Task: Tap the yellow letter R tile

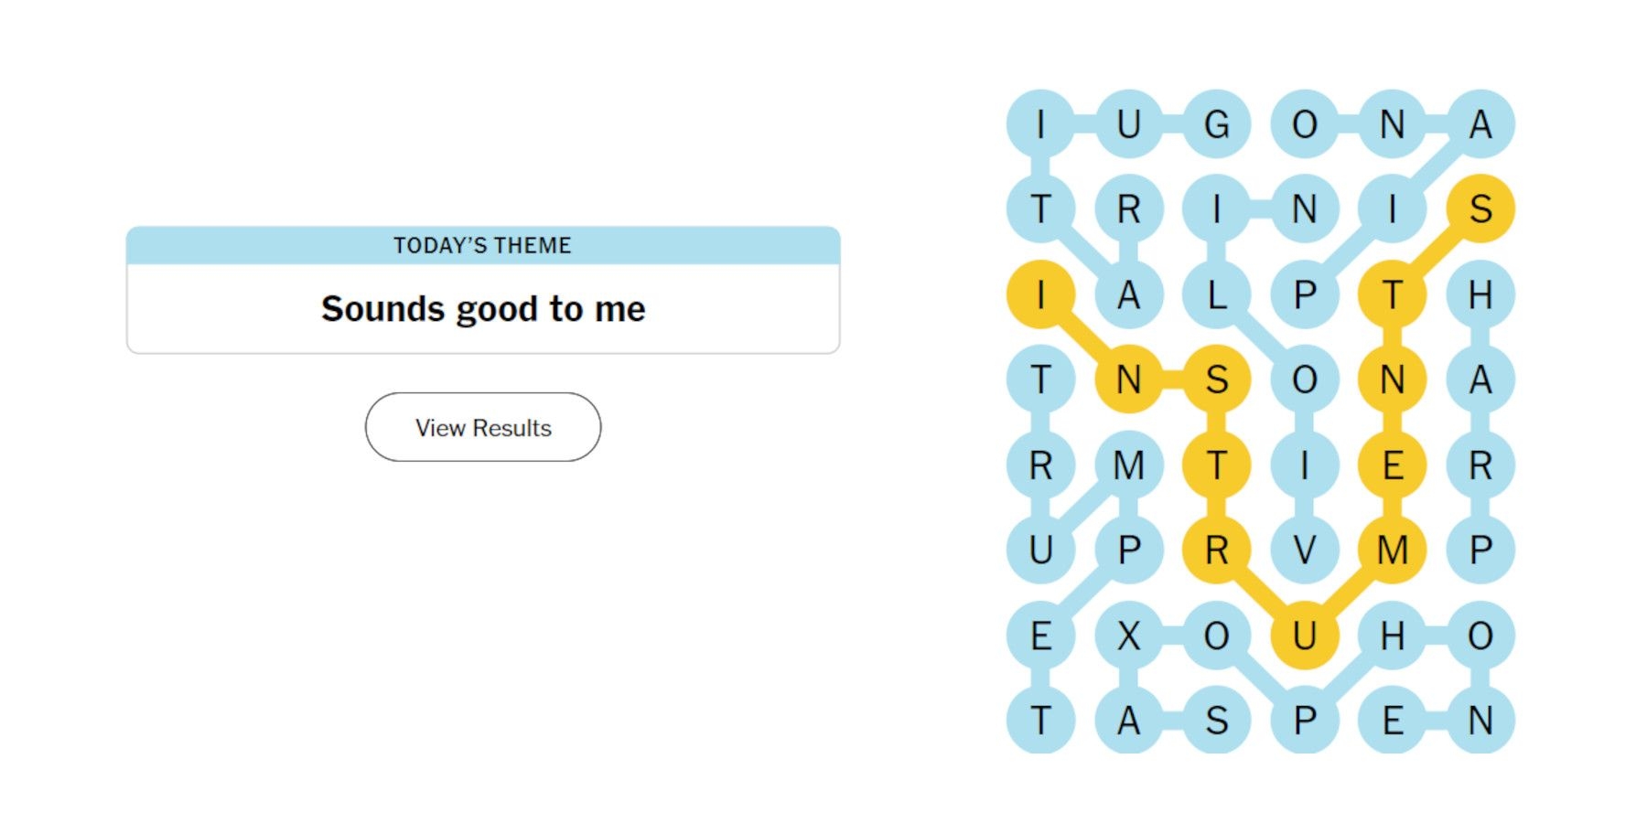Action: (x=1216, y=550)
